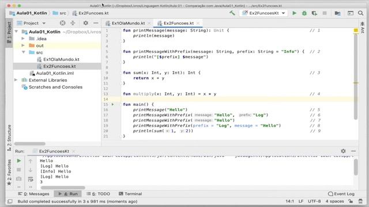Click the lock read-only icon in status bar

pyautogui.click(x=351, y=201)
